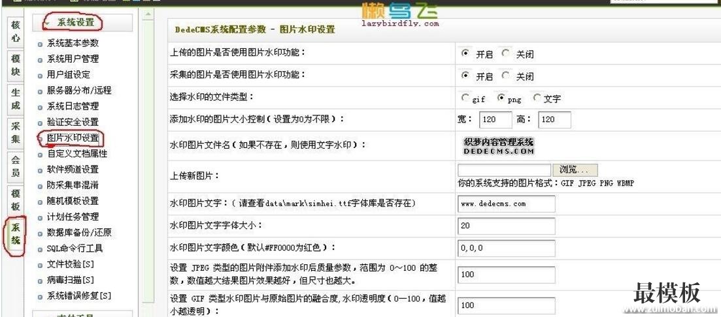Choose png watermark file type
721x317 pixels.
501,98
